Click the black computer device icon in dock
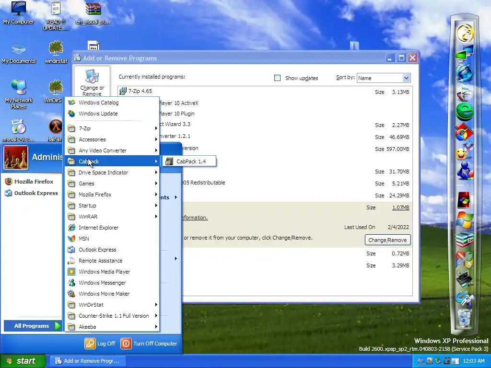 pyautogui.click(x=465, y=278)
